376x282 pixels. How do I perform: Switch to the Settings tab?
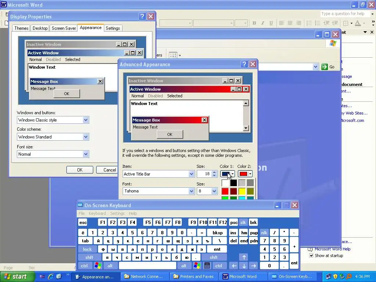tap(113, 28)
